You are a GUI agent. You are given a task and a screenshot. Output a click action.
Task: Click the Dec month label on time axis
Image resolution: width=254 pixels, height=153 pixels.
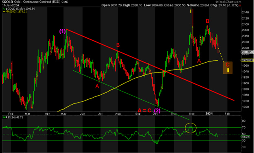coord(192,114)
